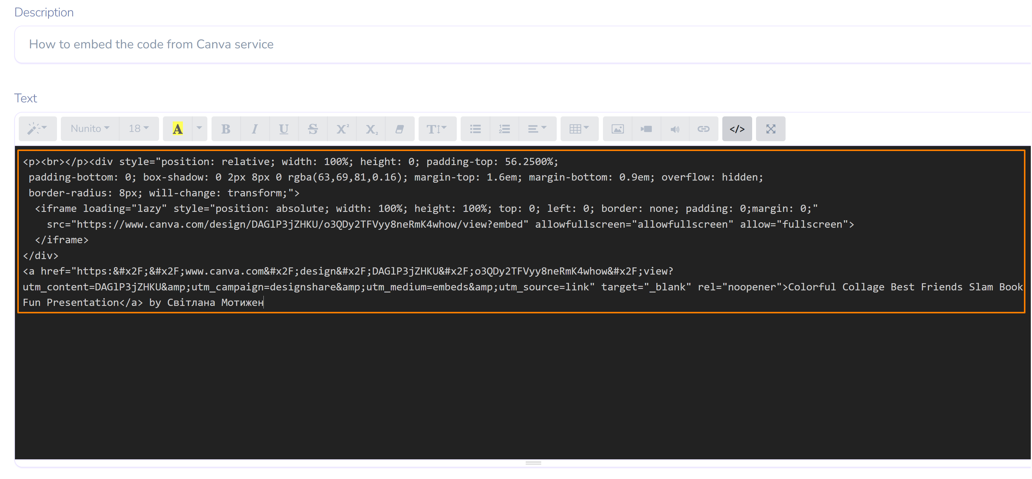This screenshot has width=1032, height=479.
Task: Apply superscript formatting
Action: point(342,129)
